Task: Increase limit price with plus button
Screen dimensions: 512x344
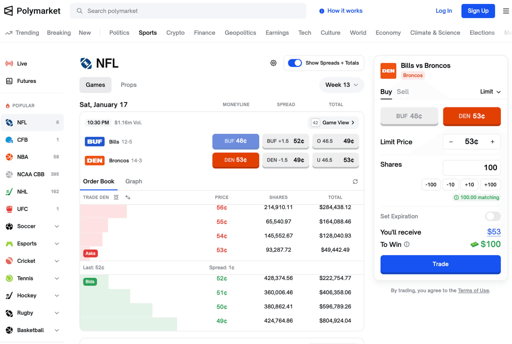Action: pyautogui.click(x=492, y=142)
